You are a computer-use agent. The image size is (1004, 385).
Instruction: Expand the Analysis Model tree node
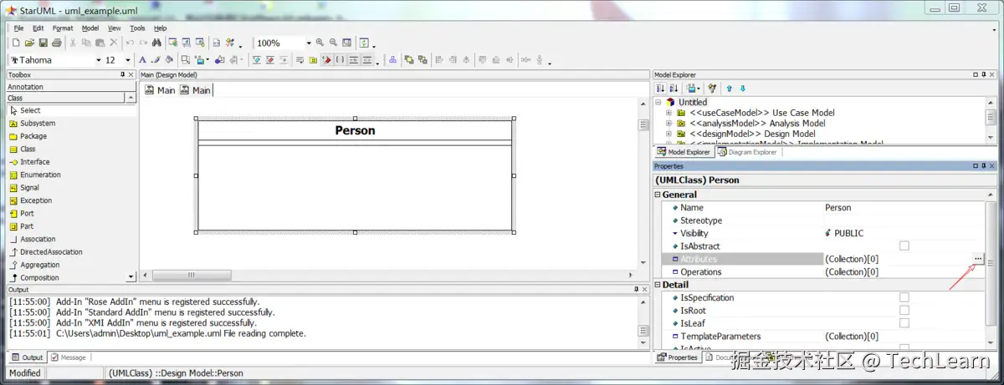668,124
